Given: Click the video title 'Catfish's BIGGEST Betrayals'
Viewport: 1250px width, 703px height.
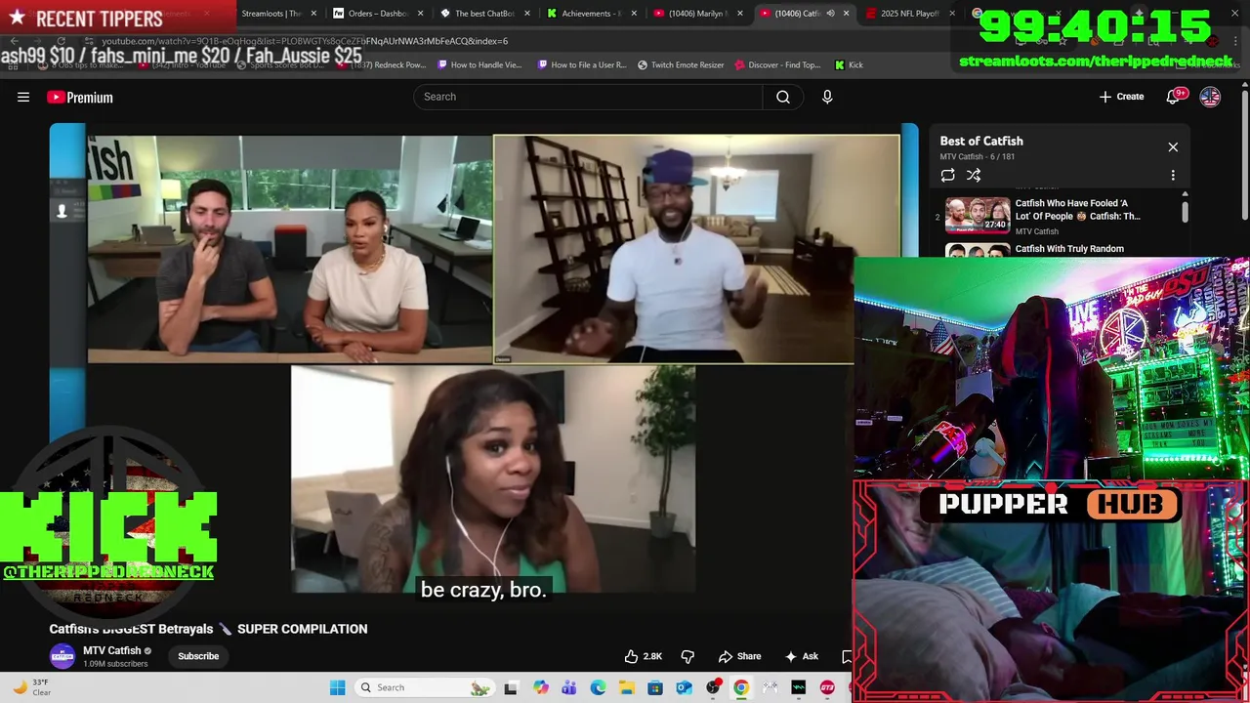Looking at the screenshot, I should [209, 629].
